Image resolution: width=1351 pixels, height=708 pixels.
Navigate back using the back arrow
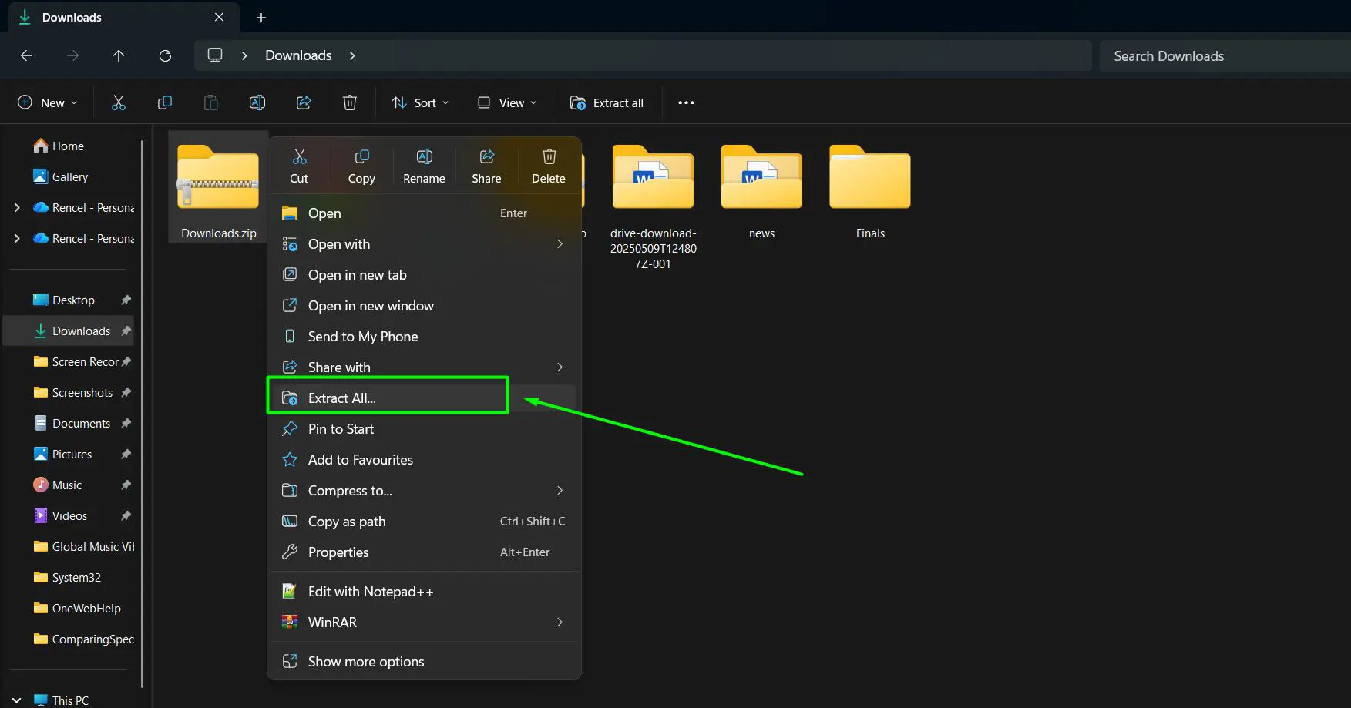[26, 55]
